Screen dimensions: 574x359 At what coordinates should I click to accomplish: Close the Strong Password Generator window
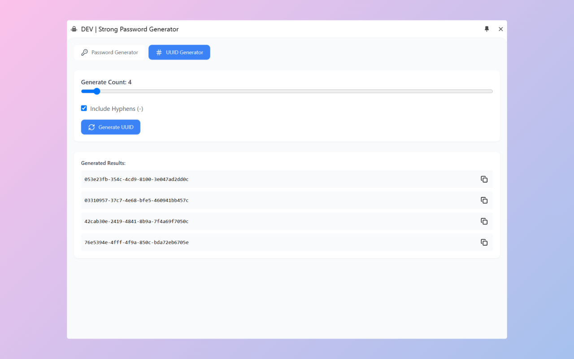(x=501, y=29)
